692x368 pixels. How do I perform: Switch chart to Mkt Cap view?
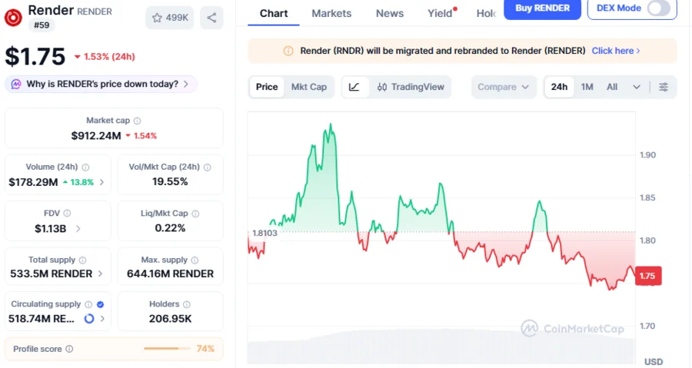[x=308, y=87]
